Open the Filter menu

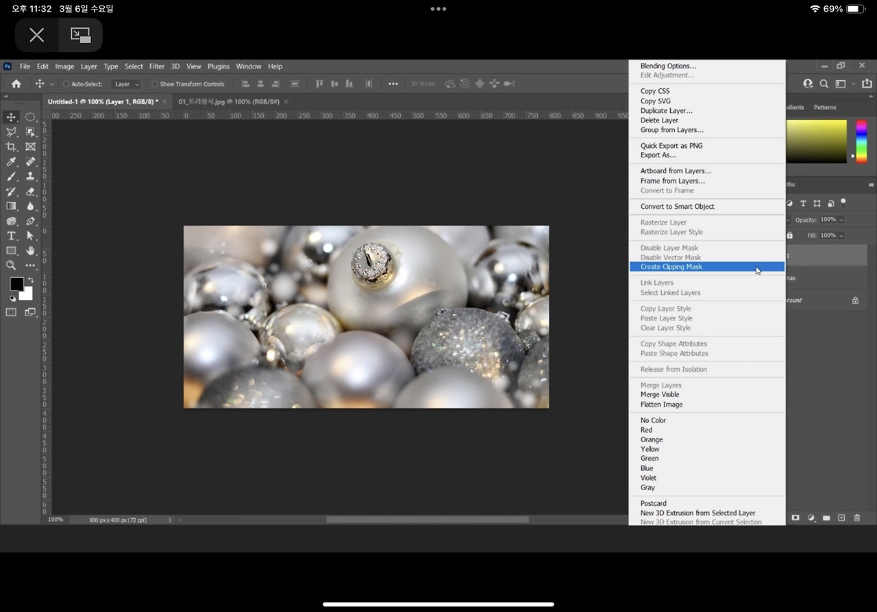tap(157, 66)
